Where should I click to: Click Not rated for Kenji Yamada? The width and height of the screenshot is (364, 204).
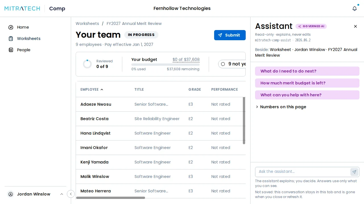(x=221, y=162)
